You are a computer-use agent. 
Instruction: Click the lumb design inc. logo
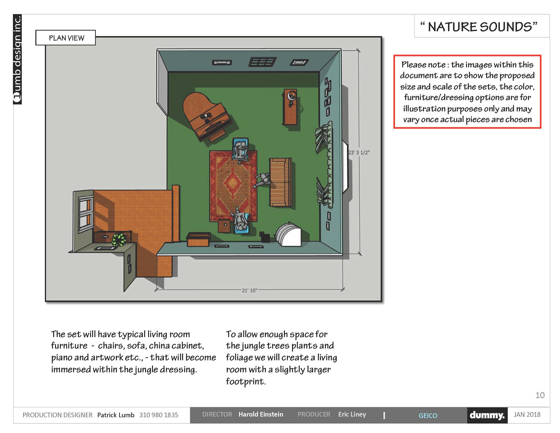point(17,59)
